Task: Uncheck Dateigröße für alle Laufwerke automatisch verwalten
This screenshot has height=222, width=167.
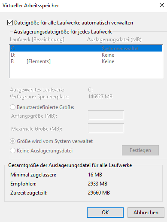Action: tap(10, 23)
